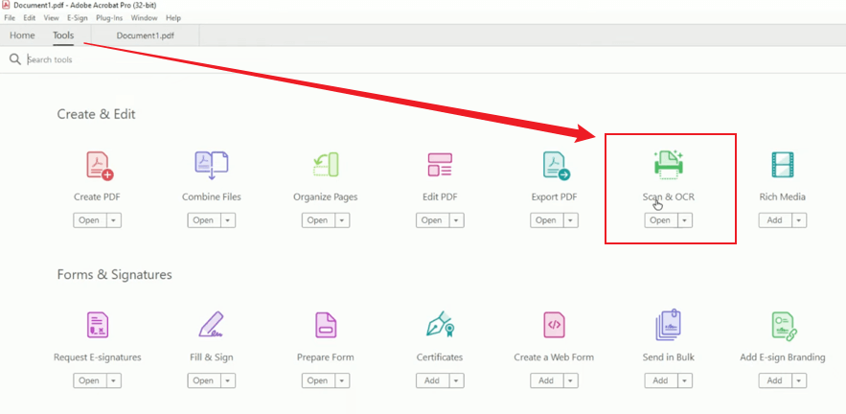This screenshot has width=846, height=414.
Task: Expand the Rich Media dropdown arrow
Action: (x=800, y=220)
